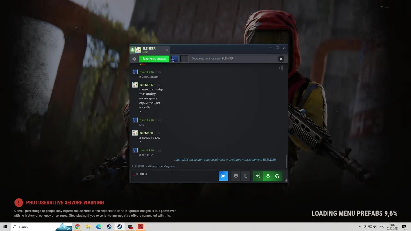Click tixon4216 avatar beside 'кик' message

click(135, 120)
